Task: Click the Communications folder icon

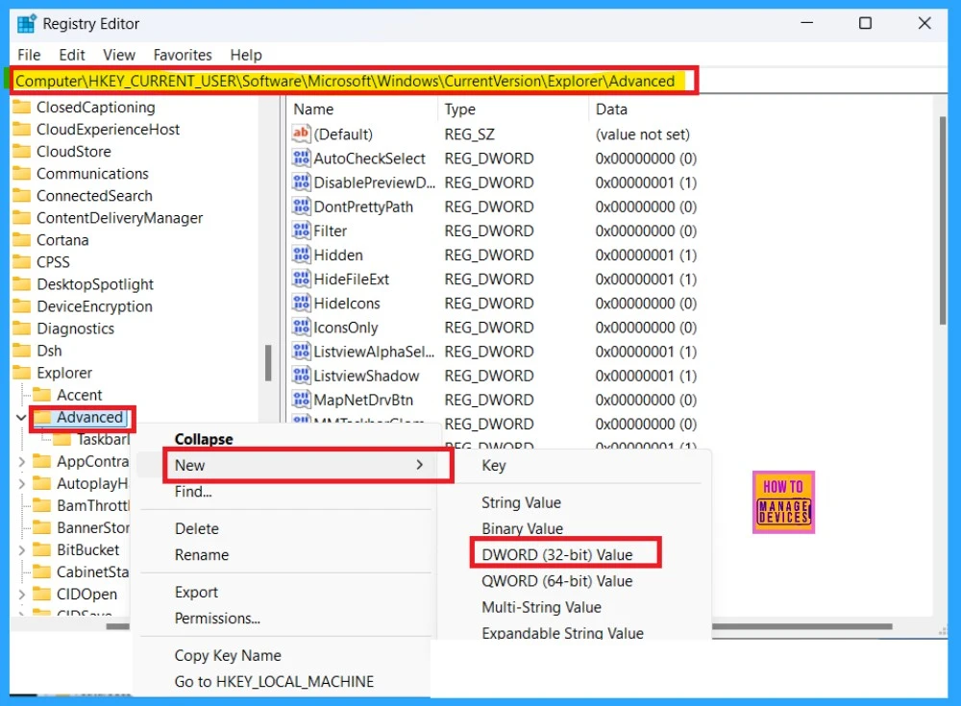Action: point(21,174)
